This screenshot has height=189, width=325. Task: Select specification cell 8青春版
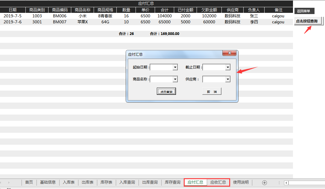pyautogui.click(x=105, y=16)
